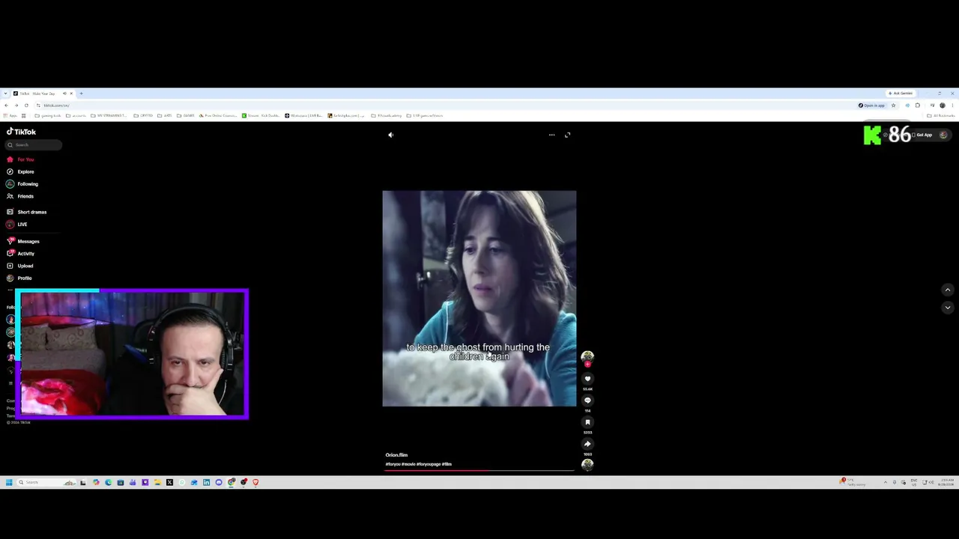Open the GAMES bookmarks folder
The image size is (959, 539).
(187, 116)
